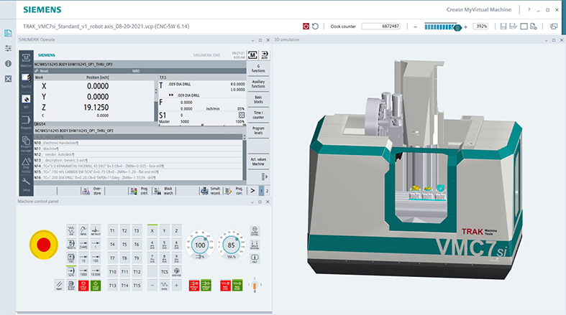
Task: Click the Prog. cntrl. softkey
Action: point(139,191)
